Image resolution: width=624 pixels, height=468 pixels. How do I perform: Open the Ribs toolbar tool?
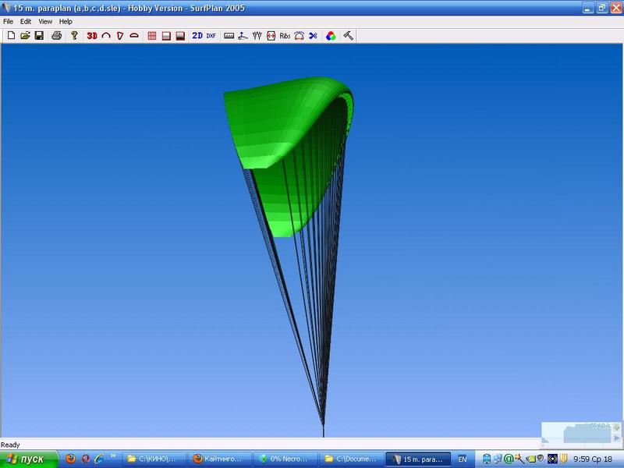285,36
